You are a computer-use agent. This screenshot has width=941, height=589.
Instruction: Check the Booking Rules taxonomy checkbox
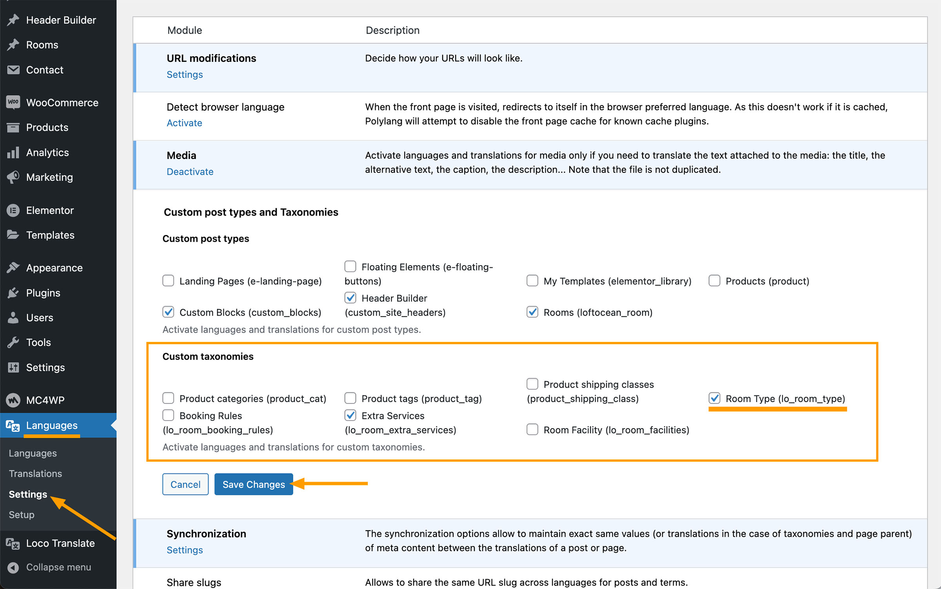pos(168,415)
